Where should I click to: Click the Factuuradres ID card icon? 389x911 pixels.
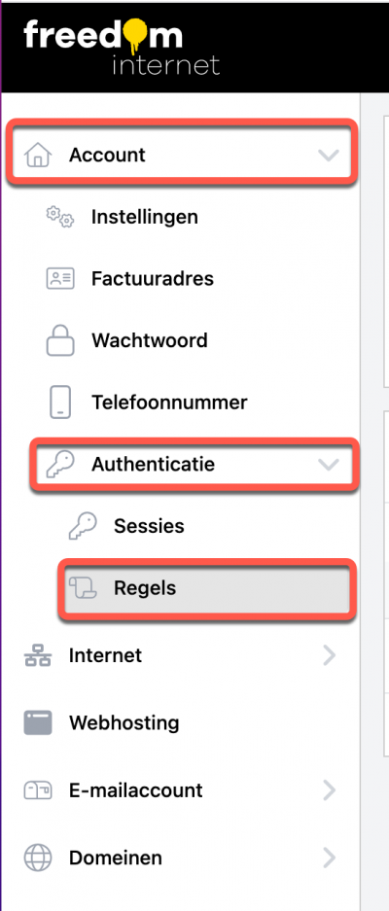60,279
